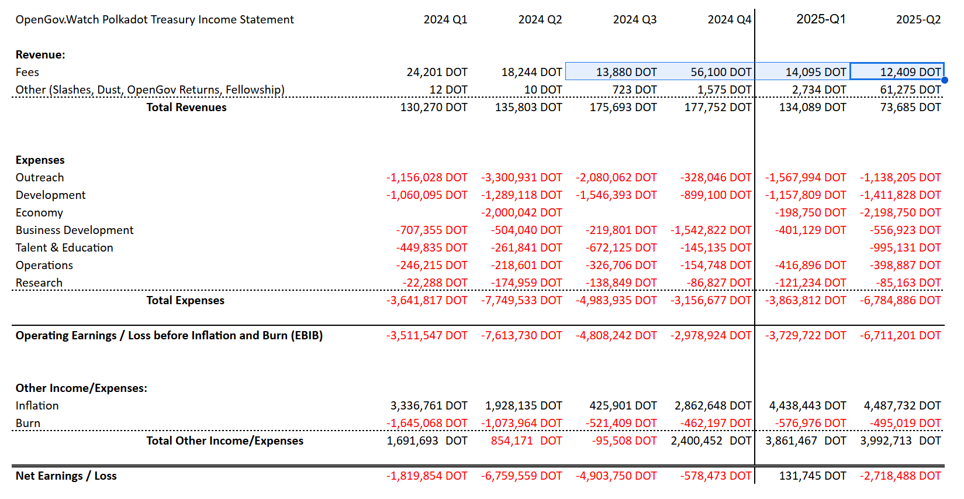The height and width of the screenshot is (499, 964).
Task: Select the Expenses section label
Action: (40, 160)
